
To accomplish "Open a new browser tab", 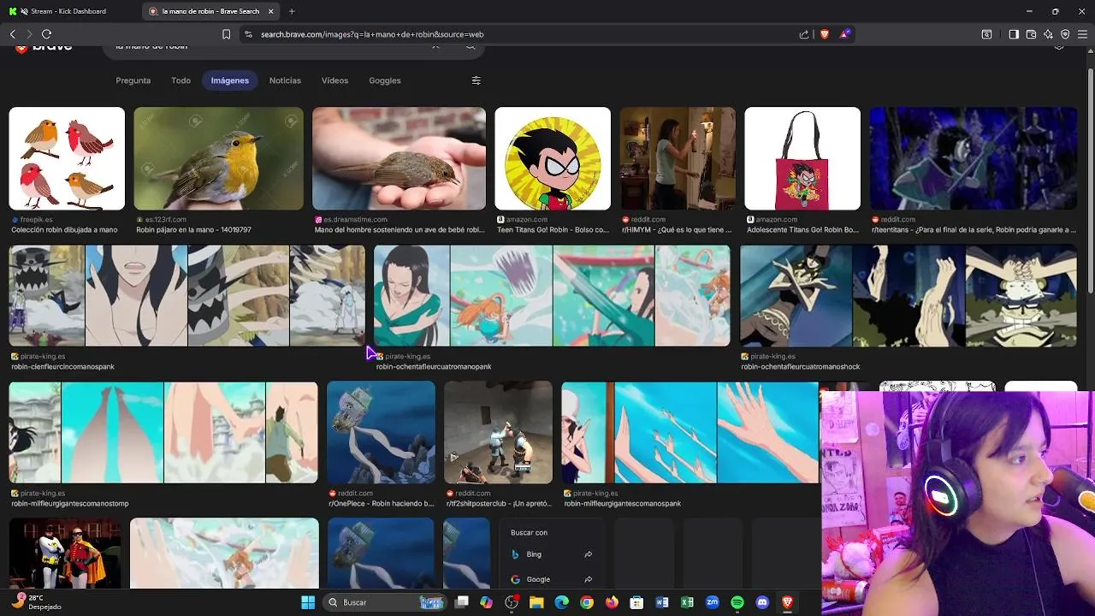I will [292, 11].
